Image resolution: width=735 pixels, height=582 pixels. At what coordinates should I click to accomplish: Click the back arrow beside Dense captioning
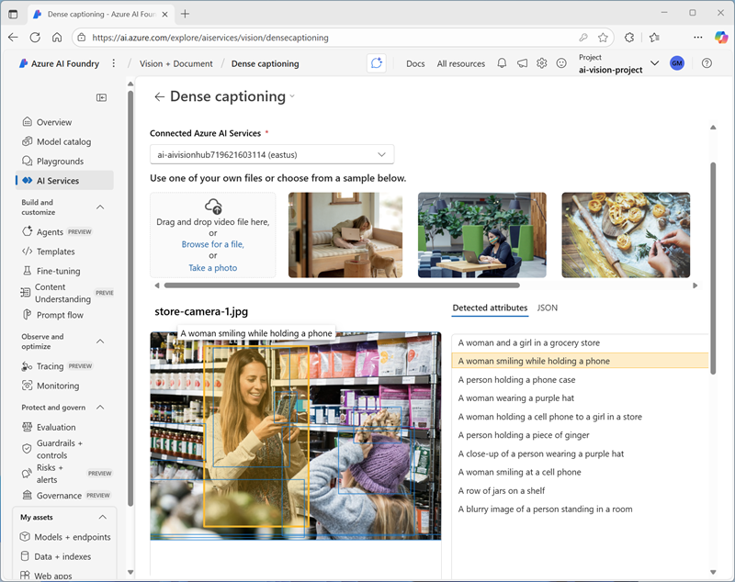[x=160, y=96]
